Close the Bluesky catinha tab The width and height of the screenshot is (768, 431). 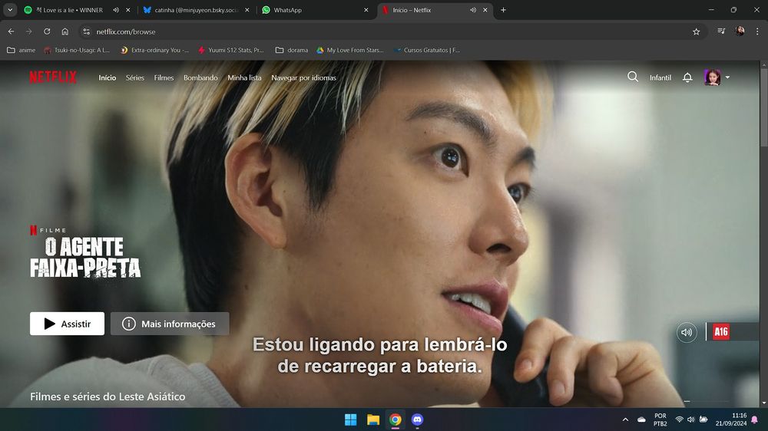click(247, 10)
